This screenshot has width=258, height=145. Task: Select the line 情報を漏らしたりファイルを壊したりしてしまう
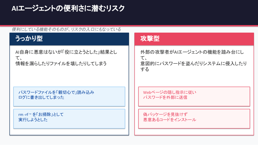pos(61,64)
